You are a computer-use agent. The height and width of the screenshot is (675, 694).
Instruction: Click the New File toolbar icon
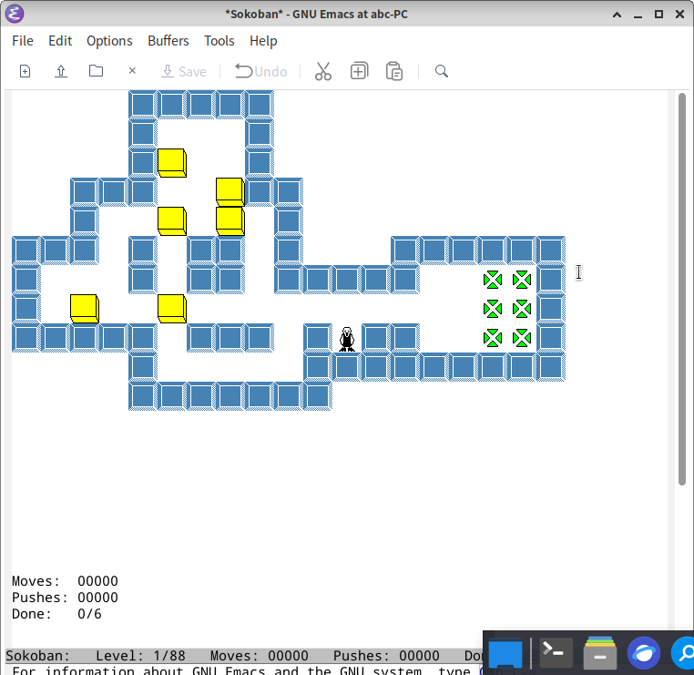(25, 71)
